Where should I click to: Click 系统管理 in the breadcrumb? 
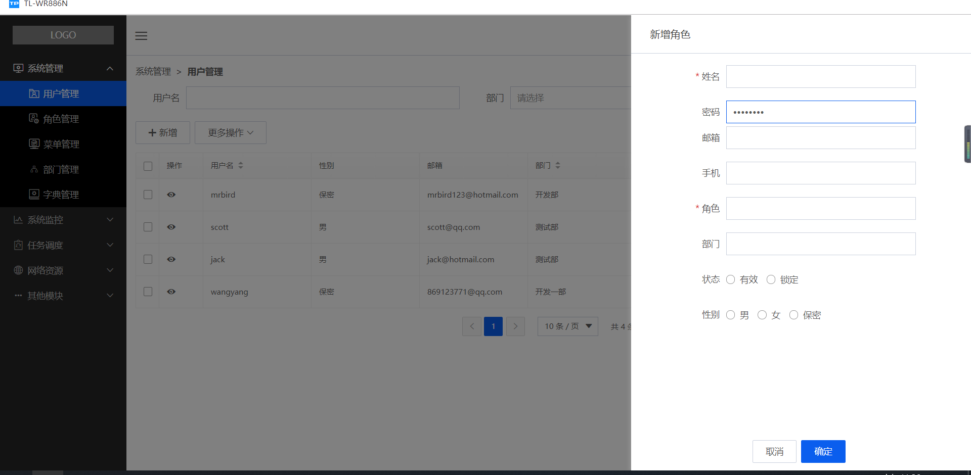[153, 72]
